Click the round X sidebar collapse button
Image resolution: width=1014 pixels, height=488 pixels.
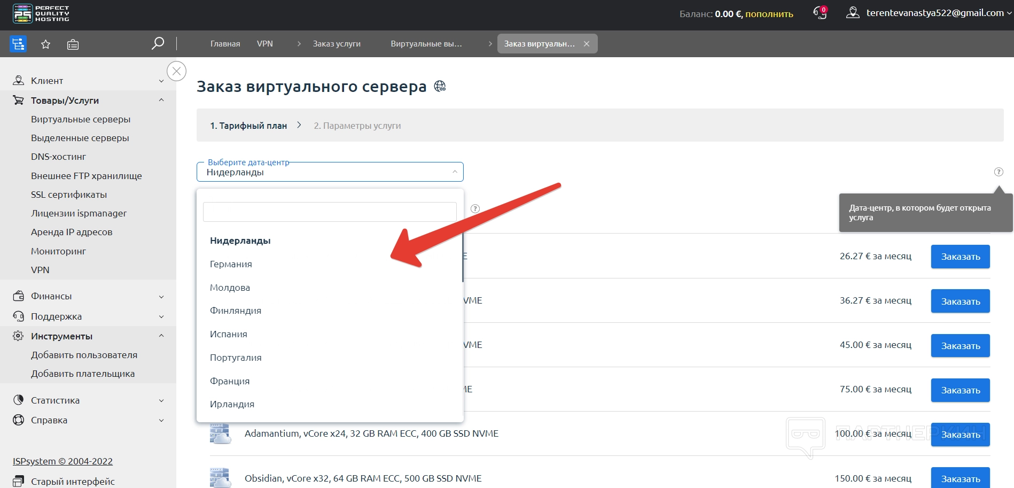[x=176, y=71]
